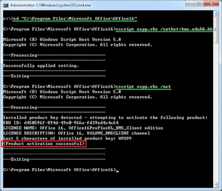Click the scrollbar up arrow
This screenshot has height=191, width=222.
(216, 13)
